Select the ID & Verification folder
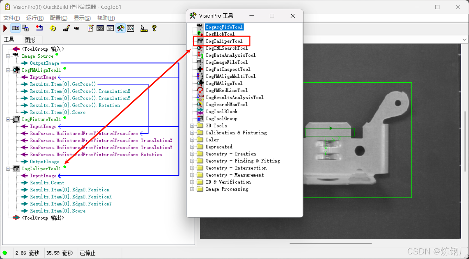The height and width of the screenshot is (259, 469). tap(228, 182)
